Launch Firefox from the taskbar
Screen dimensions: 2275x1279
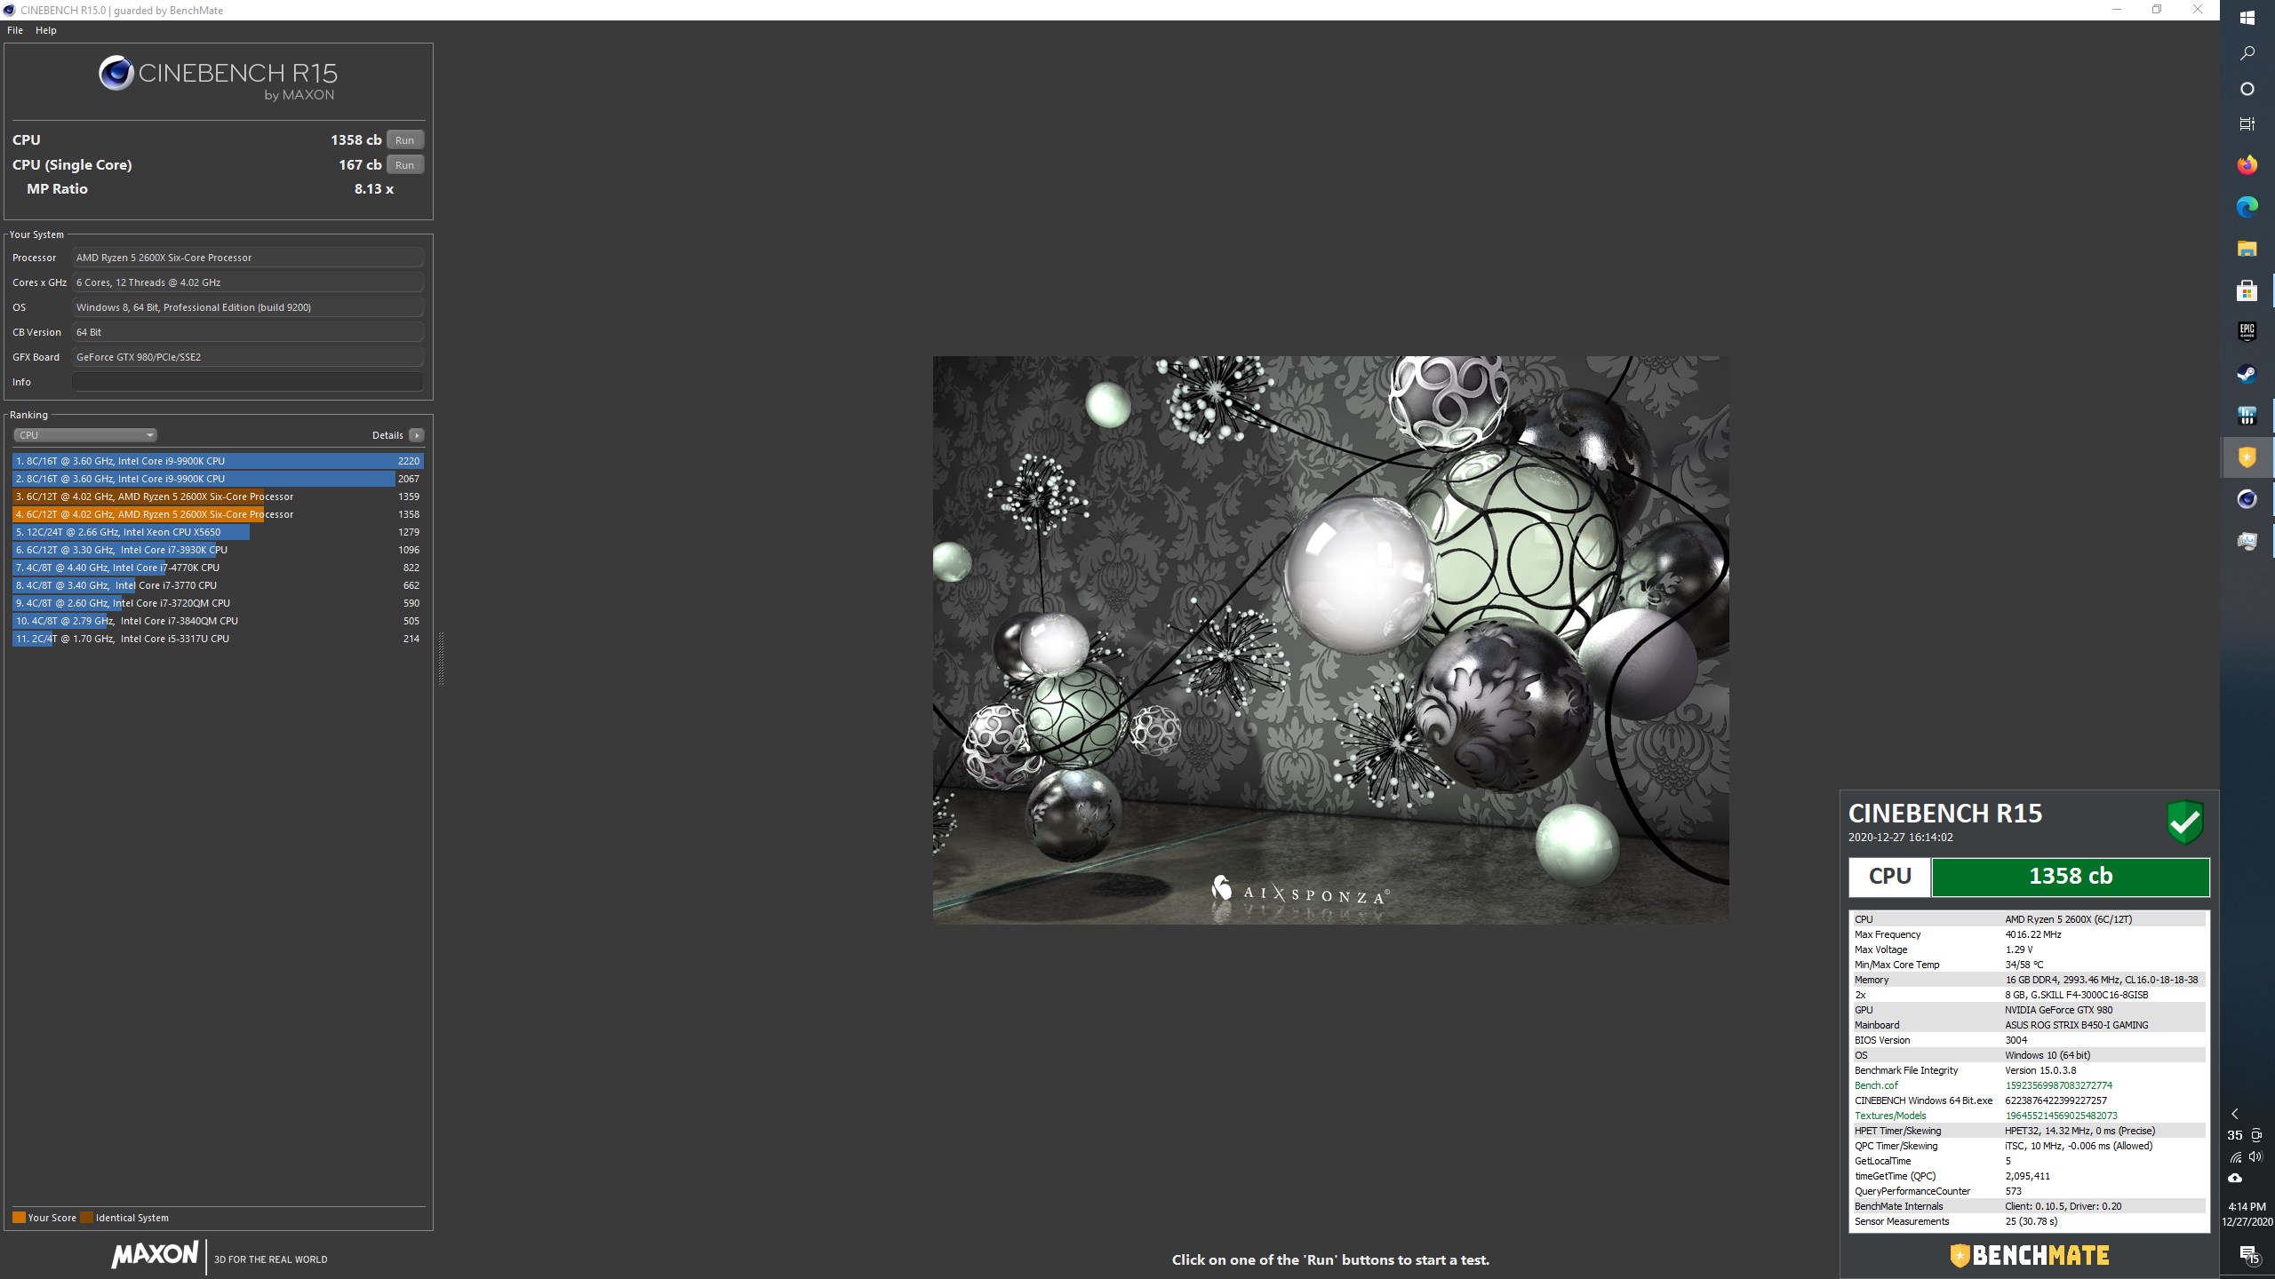pyautogui.click(x=2247, y=165)
